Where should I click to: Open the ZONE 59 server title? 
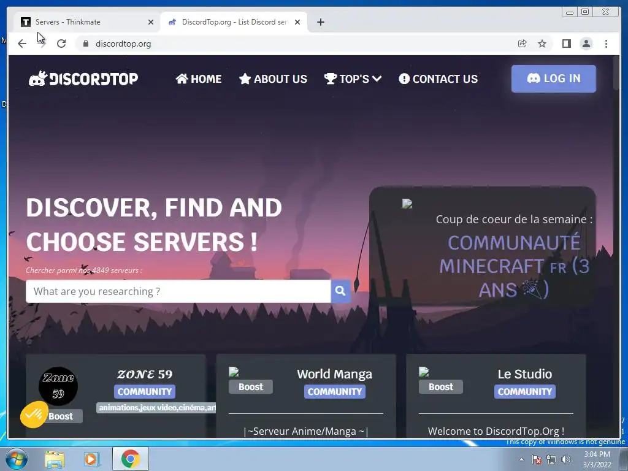(145, 374)
